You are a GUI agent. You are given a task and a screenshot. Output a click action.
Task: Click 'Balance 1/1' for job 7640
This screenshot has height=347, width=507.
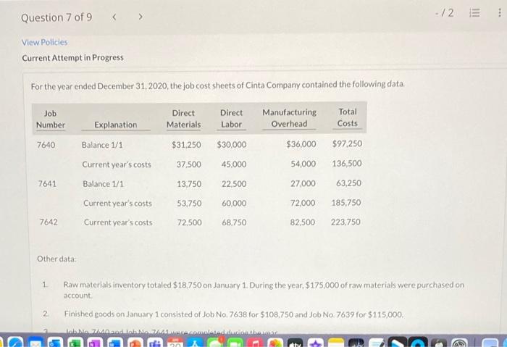(x=102, y=145)
